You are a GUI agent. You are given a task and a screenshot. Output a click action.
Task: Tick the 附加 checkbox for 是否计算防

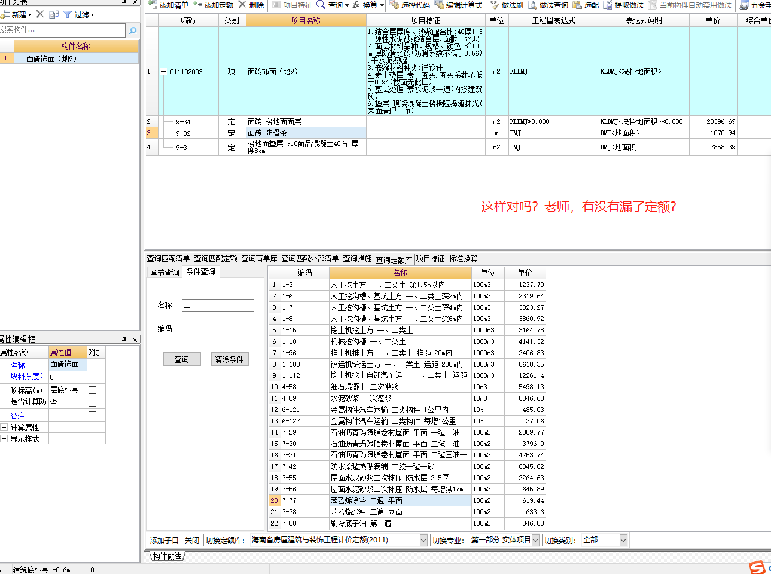(x=92, y=402)
